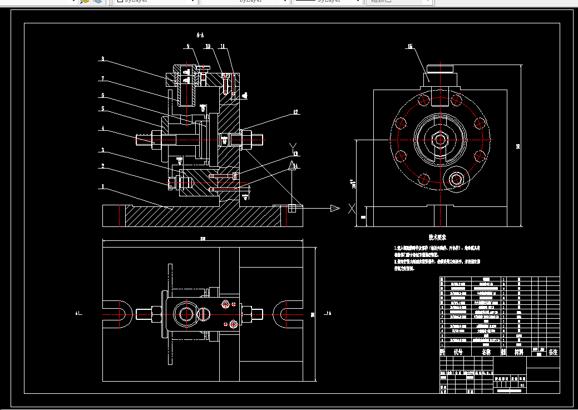This screenshot has height=410, width=578.
Task: Open the color ByLayer dropdown
Action: (155, 2)
